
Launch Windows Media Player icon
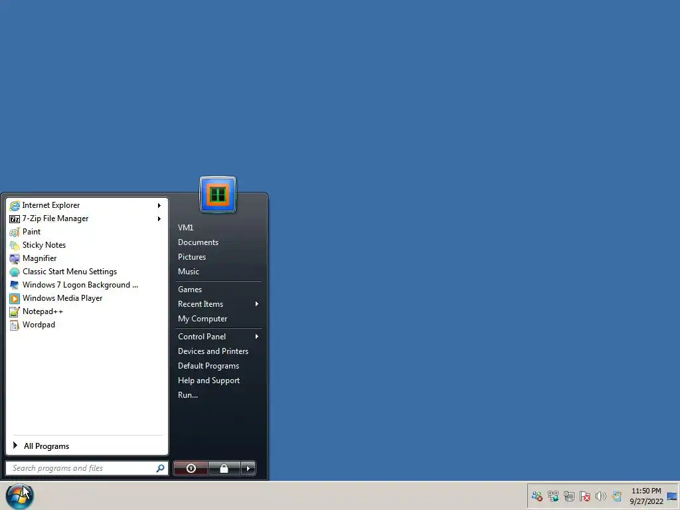coord(15,299)
